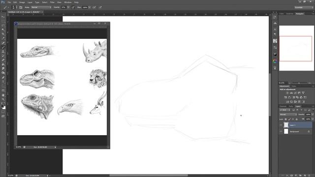Add a Brightness/Contrast adjustment
The height and width of the screenshot is (177, 315).
point(287,93)
